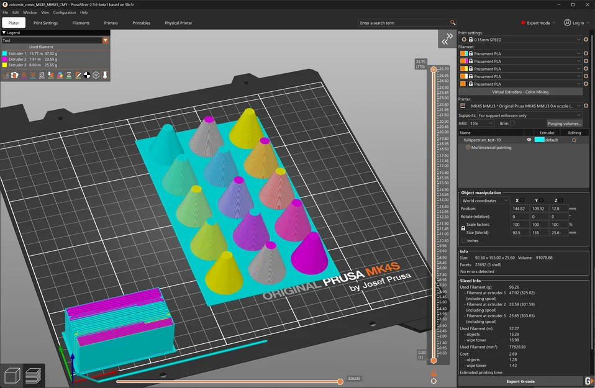Image resolution: width=595 pixels, height=388 pixels.
Task: Toggle the Brim checkbox
Action: coord(512,124)
